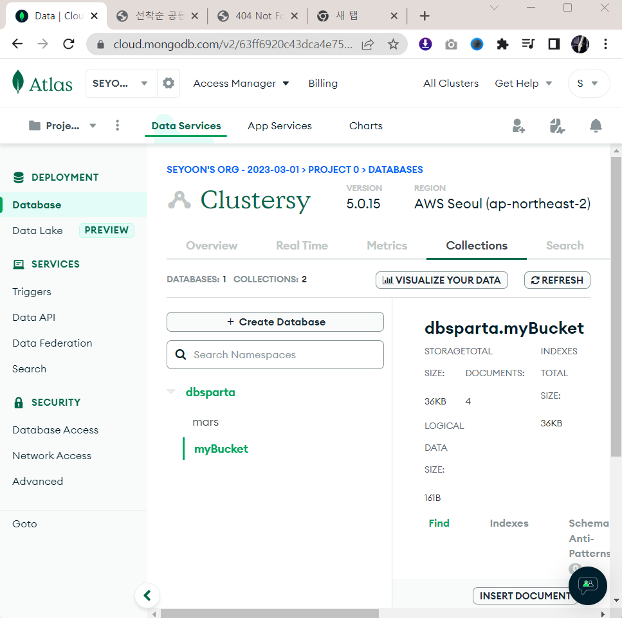Image resolution: width=622 pixels, height=618 pixels.
Task: Select the Collections tab
Action: click(x=477, y=246)
